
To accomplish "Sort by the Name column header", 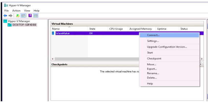I will click(x=56, y=29).
